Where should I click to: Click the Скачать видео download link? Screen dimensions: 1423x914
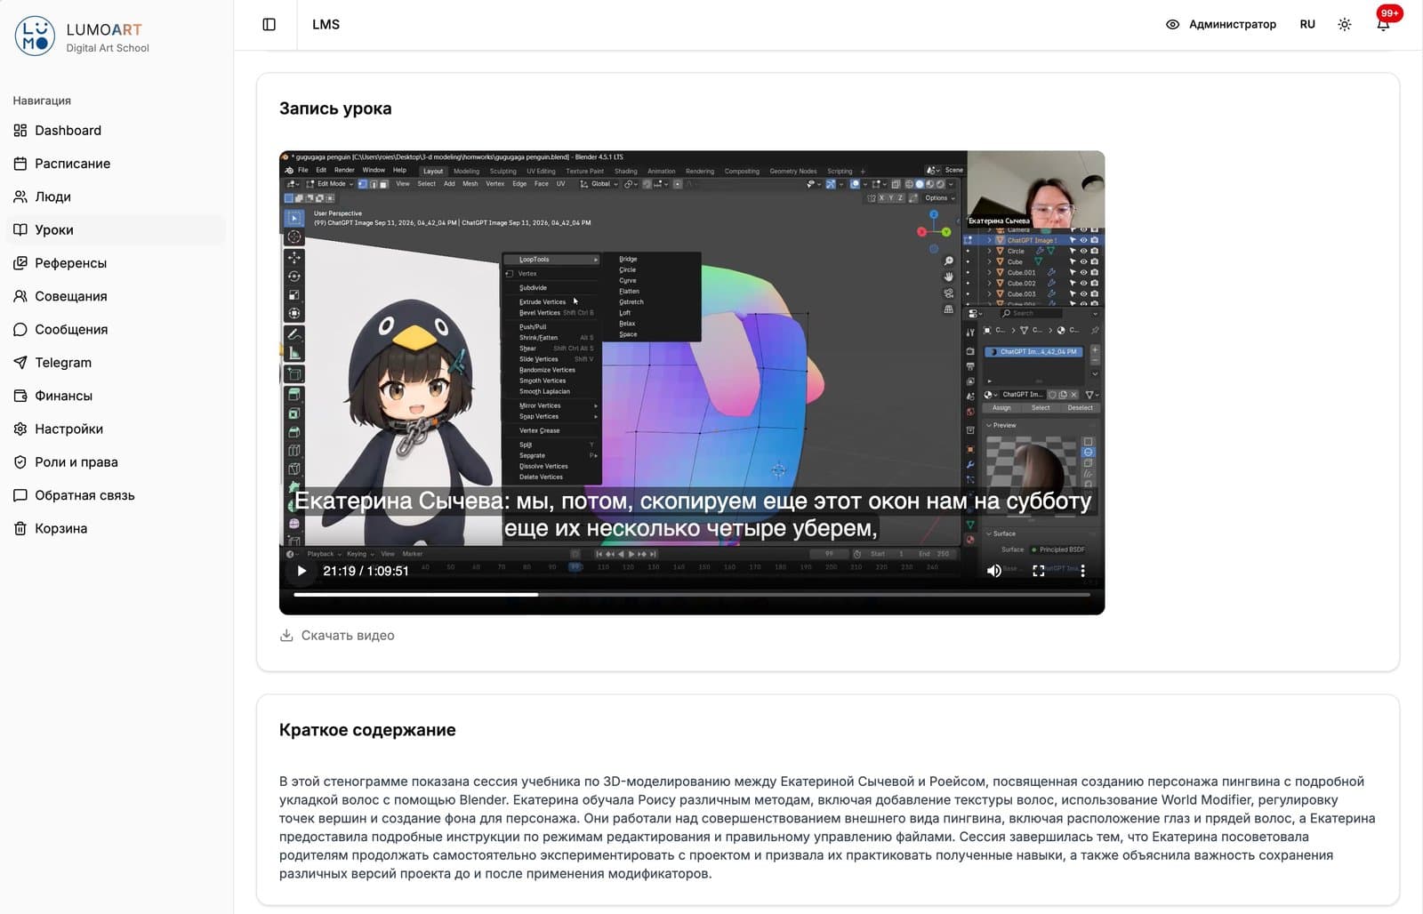click(337, 636)
